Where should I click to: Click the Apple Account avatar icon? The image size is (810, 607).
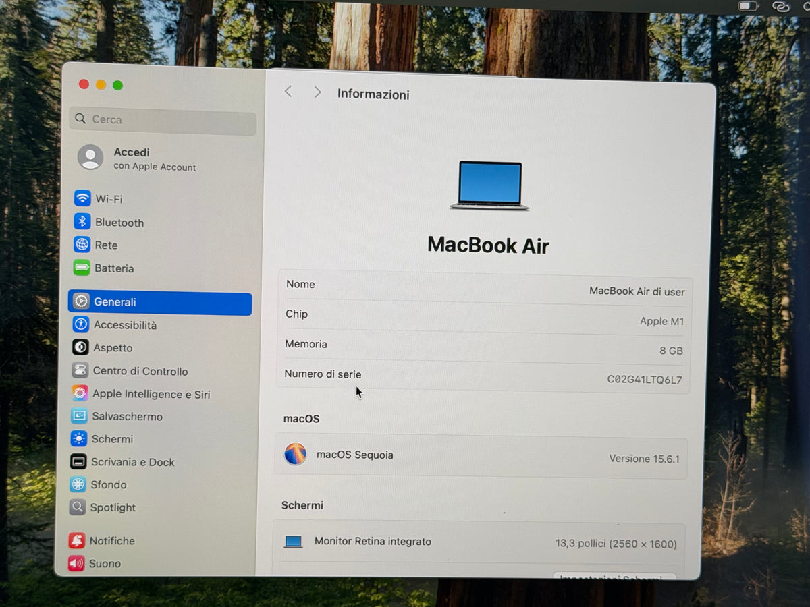click(x=90, y=158)
